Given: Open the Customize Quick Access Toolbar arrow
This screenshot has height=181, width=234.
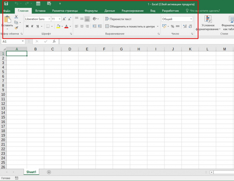Looking at the screenshot, I should coord(60,4).
